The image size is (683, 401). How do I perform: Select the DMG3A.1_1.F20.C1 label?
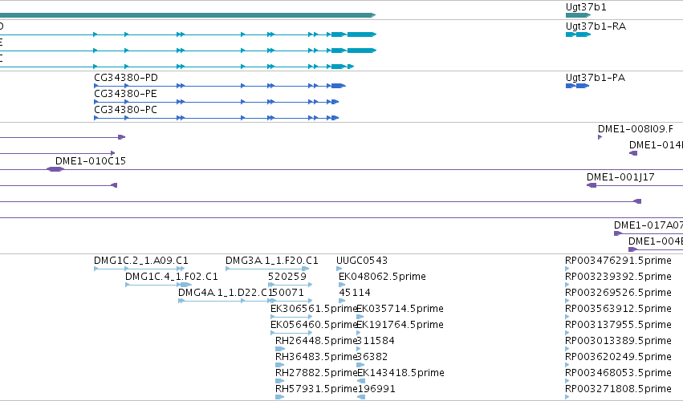pos(272,261)
